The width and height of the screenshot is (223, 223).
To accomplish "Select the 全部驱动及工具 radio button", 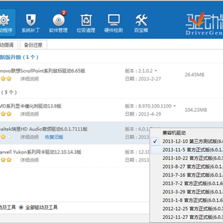I will [21, 208].
